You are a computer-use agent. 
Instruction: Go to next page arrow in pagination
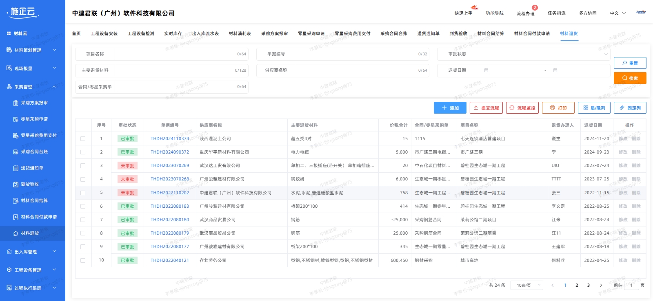pos(601,285)
